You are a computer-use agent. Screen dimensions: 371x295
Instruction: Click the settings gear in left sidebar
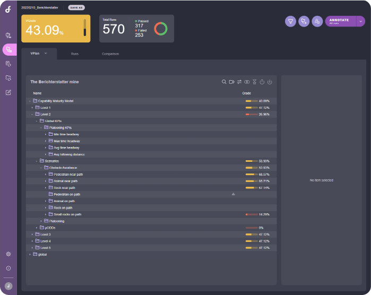pyautogui.click(x=8, y=254)
